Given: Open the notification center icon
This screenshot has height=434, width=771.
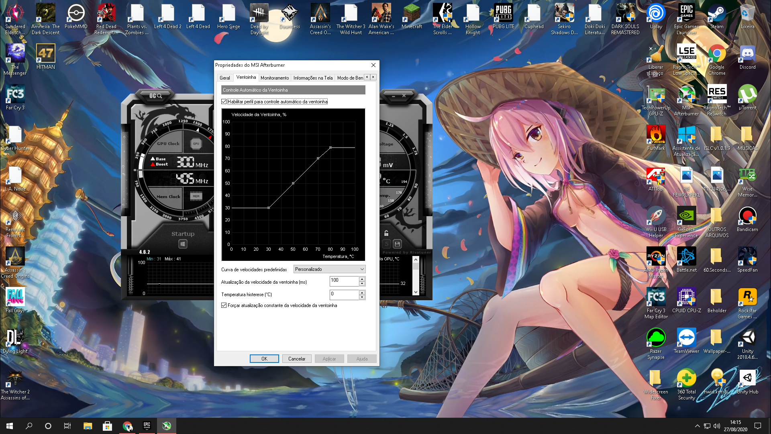Looking at the screenshot, I should pyautogui.click(x=758, y=426).
